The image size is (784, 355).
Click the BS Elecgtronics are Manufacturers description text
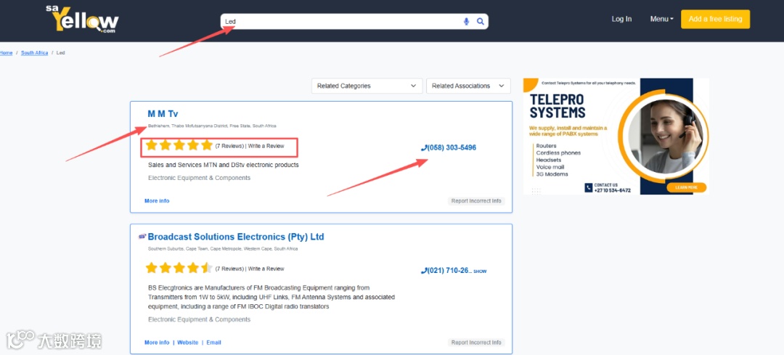271,297
